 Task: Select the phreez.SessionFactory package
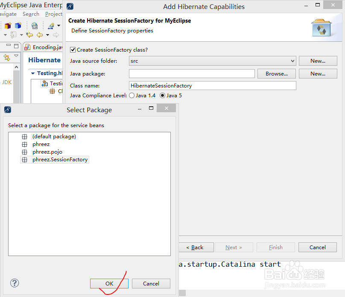tap(60, 160)
